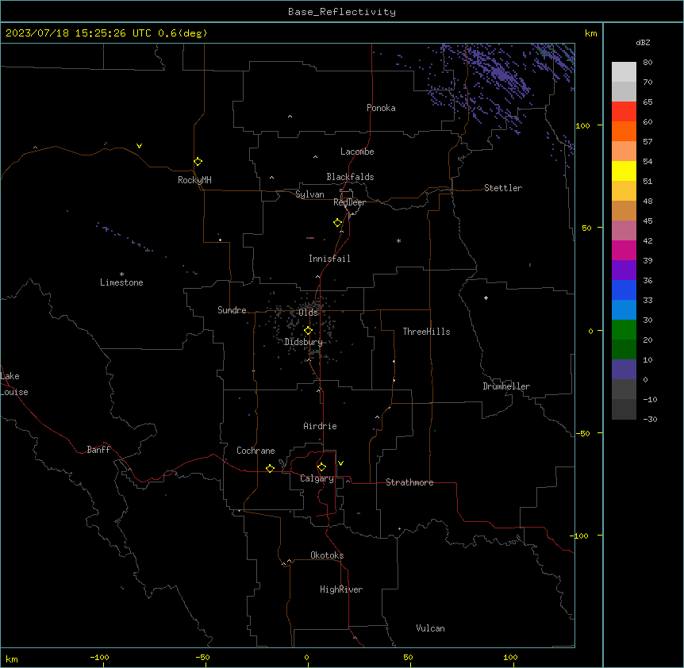Click the dusty pink 45 to 42 dBZ swatch
684x668 pixels.
pos(624,231)
